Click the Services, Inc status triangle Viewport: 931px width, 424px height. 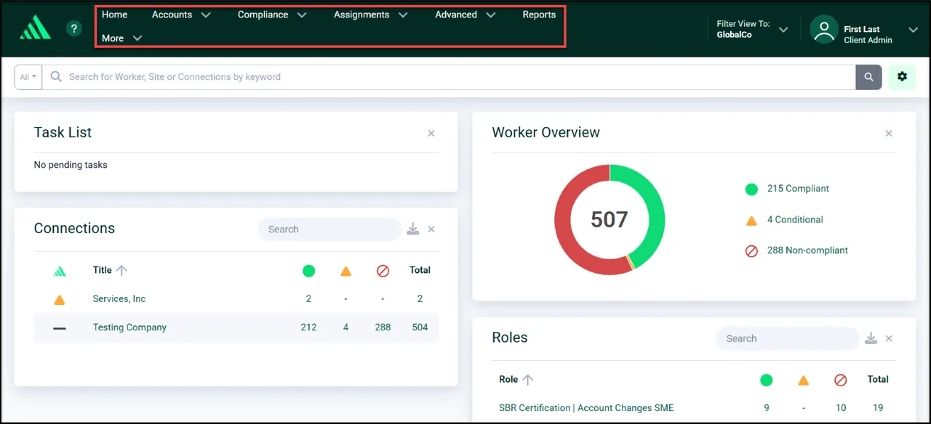[x=60, y=299]
